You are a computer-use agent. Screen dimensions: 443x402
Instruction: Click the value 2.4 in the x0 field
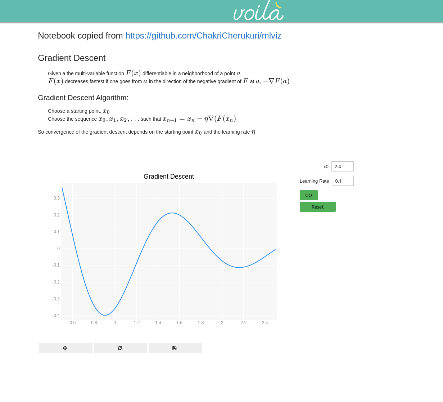tap(338, 166)
